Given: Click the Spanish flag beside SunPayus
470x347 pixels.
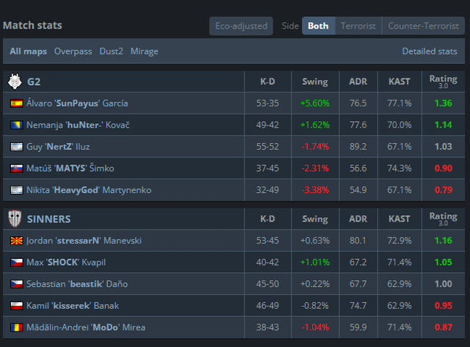Looking at the screenshot, I should coord(16,103).
